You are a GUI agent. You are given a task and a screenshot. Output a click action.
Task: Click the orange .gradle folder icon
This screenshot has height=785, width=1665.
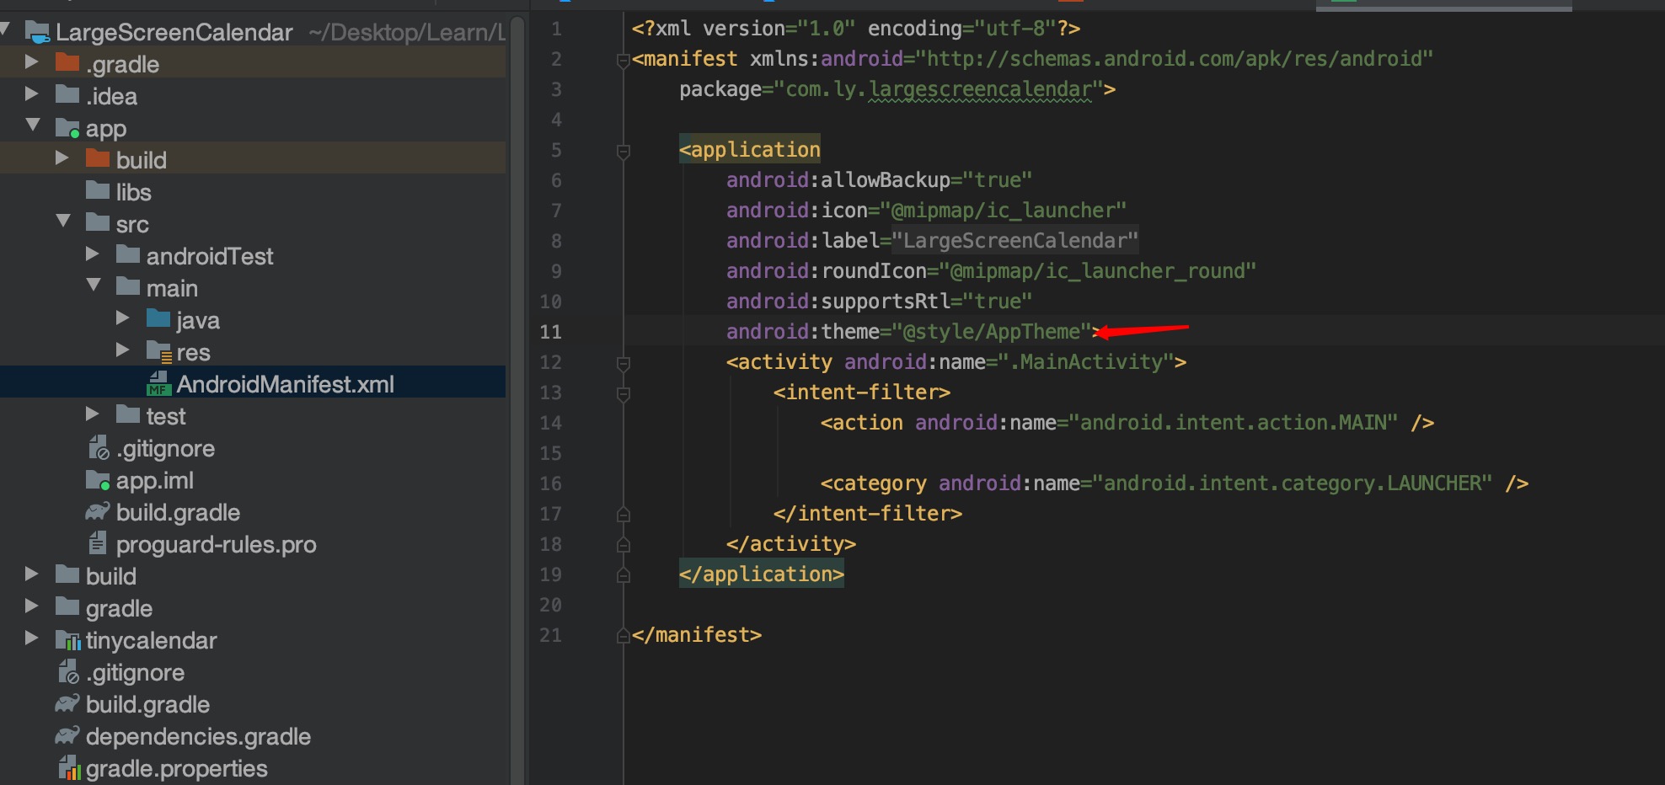(x=67, y=62)
